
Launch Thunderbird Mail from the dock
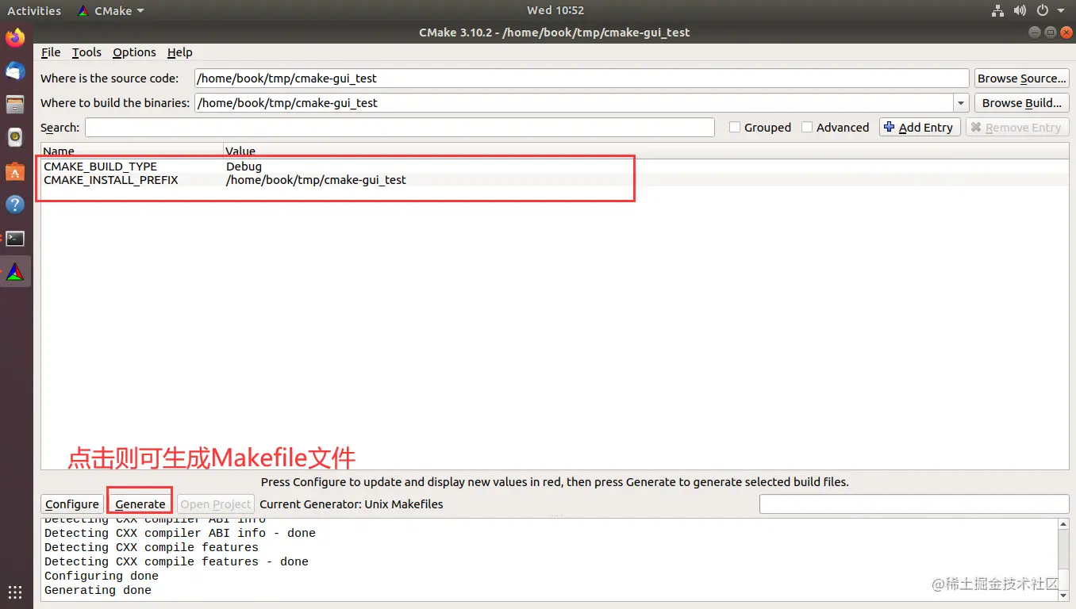pos(15,71)
